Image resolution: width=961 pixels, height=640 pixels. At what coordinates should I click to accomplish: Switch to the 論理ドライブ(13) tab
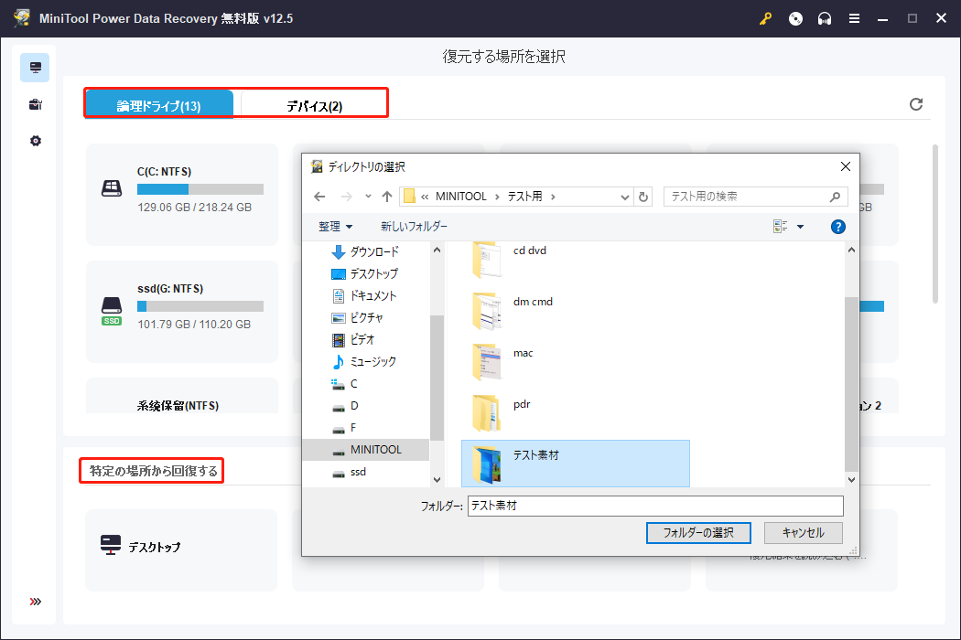click(158, 105)
